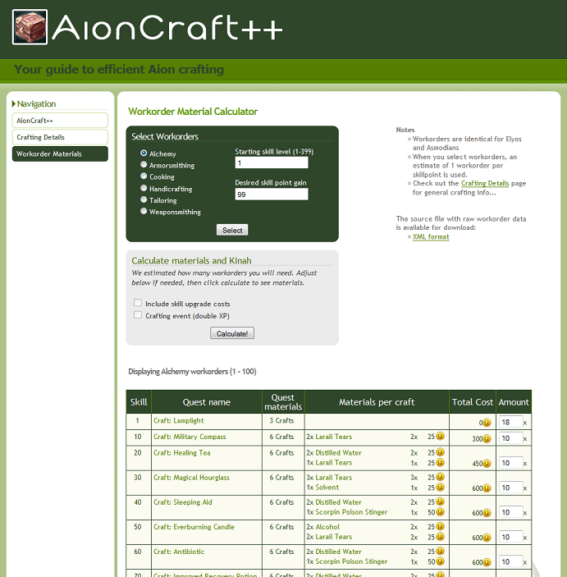Click the Lamplight amount field showing 18

click(x=511, y=422)
